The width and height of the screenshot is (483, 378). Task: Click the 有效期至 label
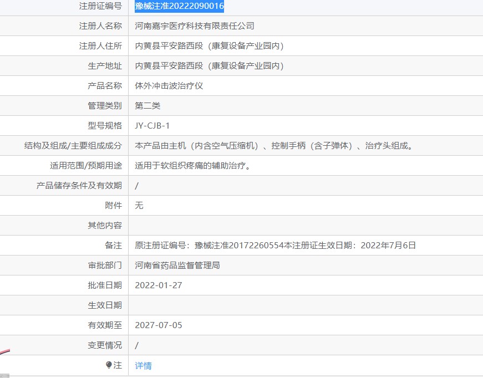pos(105,325)
